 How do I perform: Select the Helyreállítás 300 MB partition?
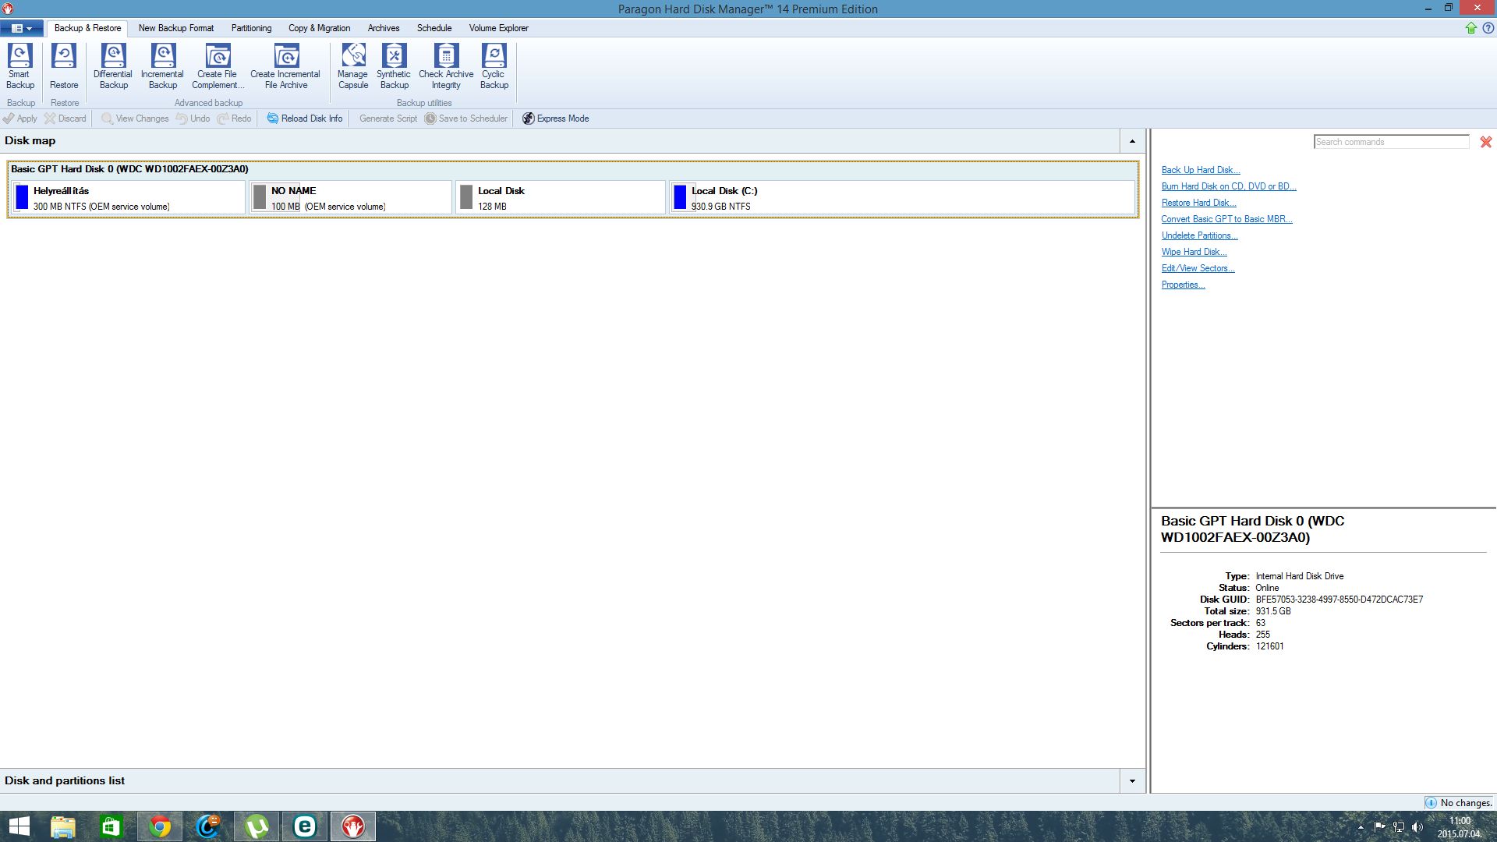(129, 198)
